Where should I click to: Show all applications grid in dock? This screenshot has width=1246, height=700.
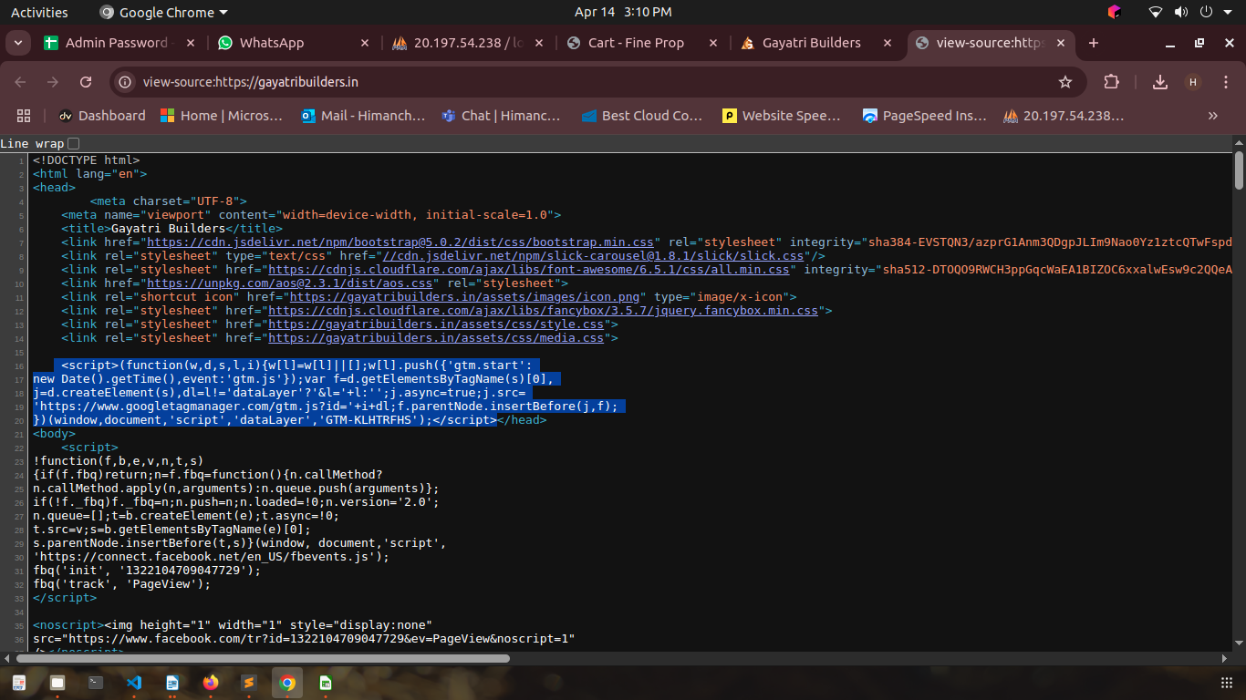pos(1226,682)
